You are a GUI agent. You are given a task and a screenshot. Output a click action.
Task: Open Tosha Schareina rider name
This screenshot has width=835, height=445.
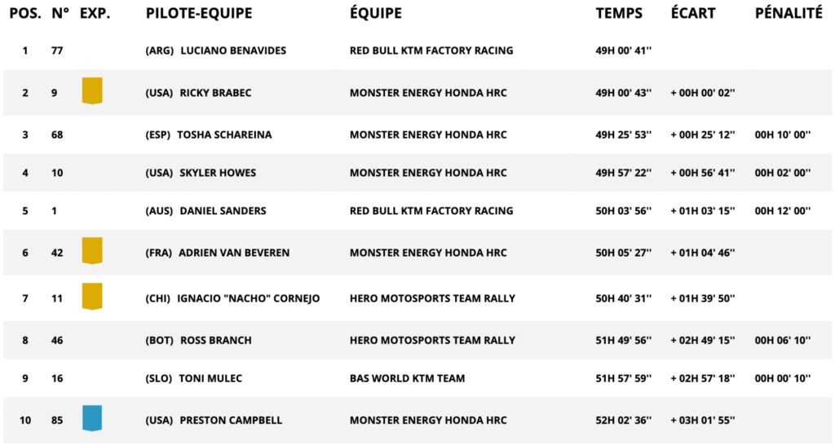click(226, 134)
